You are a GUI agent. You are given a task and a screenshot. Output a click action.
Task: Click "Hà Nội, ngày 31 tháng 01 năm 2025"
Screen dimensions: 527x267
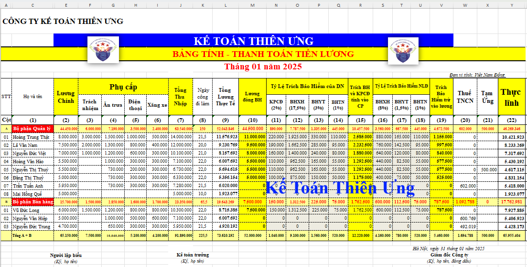(x=449, y=248)
